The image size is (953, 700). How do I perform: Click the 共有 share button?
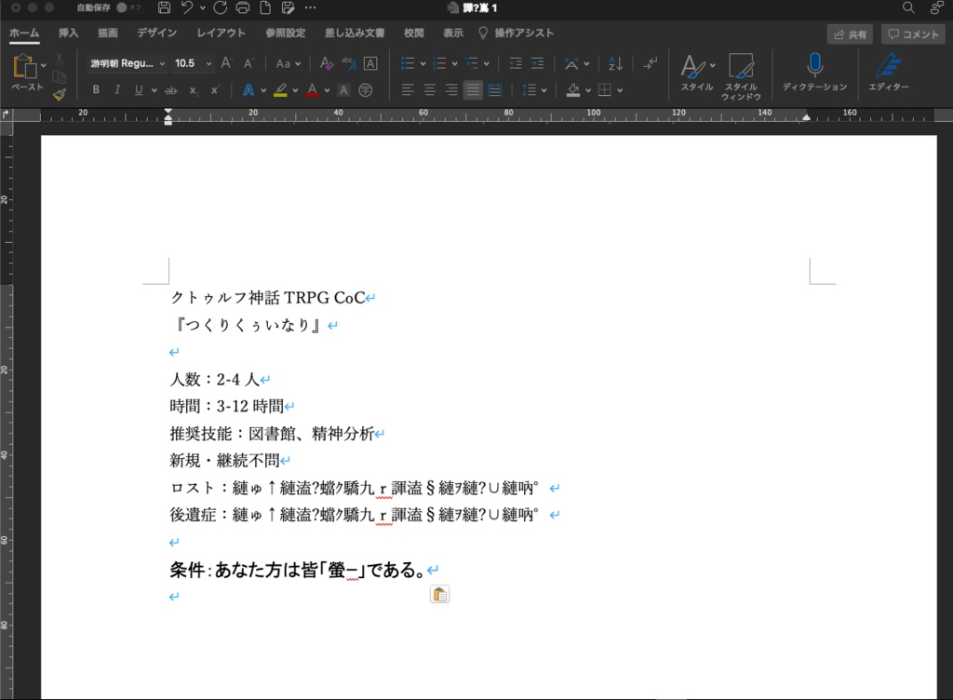click(x=851, y=33)
